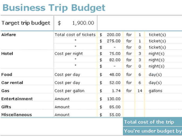Viewport: 182px width, 140px height.
Task: Select the Miscellaneous amount 55.00 cell
Action: coord(115,115)
